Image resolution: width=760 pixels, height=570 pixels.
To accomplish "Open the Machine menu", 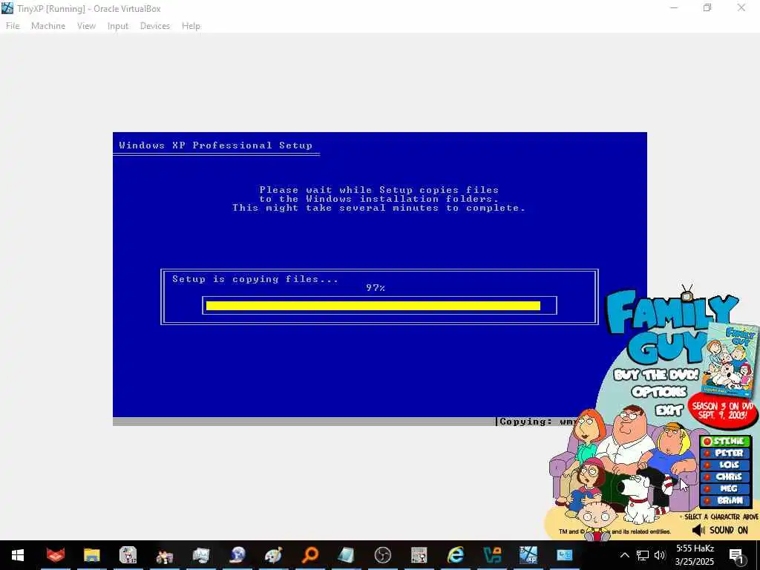I will point(48,26).
